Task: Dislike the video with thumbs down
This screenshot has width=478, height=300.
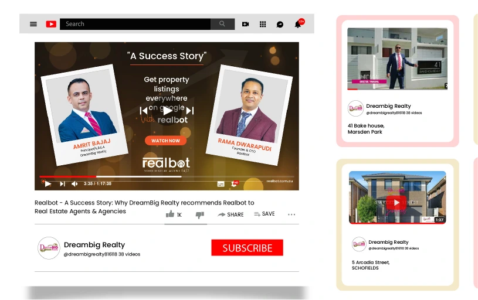Action: 199,215
